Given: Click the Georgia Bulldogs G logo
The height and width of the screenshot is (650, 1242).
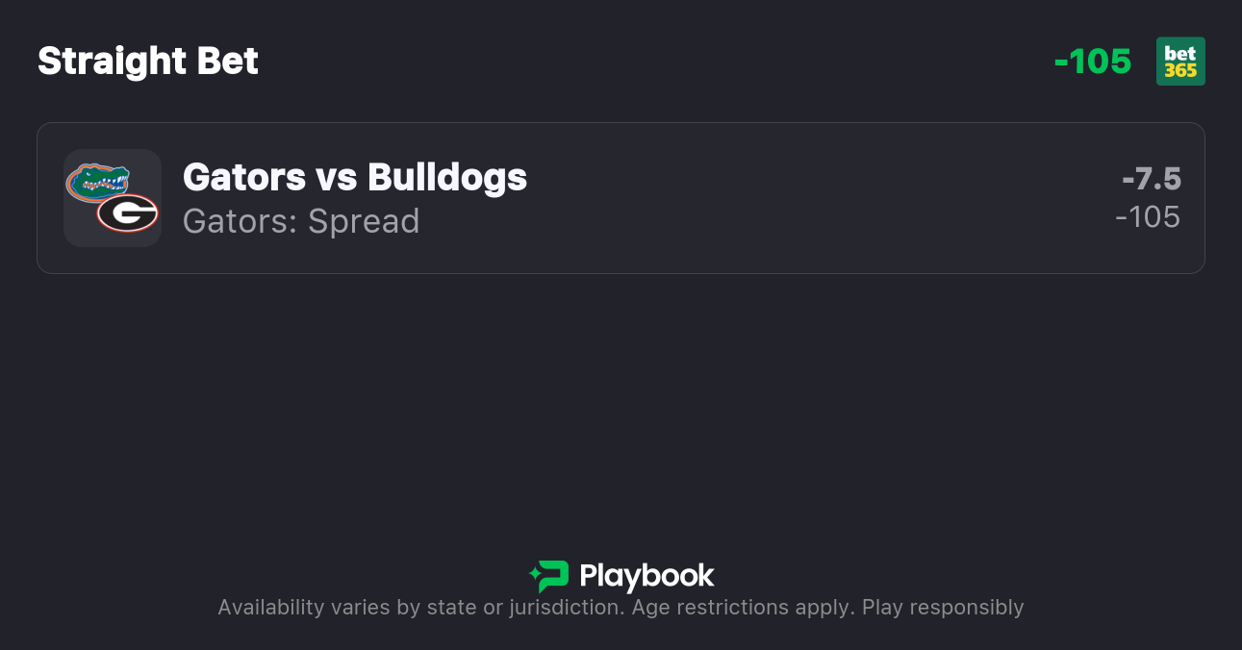Looking at the screenshot, I should [x=128, y=212].
